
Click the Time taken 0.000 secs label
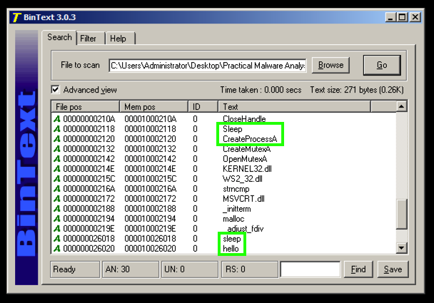tap(261, 90)
